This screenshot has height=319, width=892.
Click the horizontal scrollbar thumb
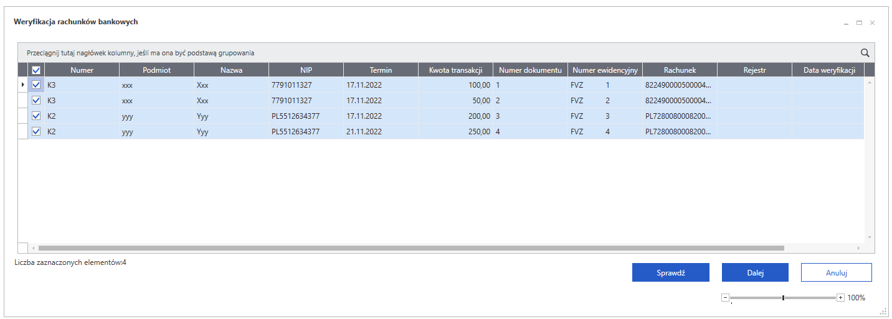point(411,248)
